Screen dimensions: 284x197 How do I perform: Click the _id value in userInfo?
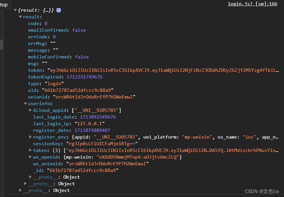[x=83, y=170]
